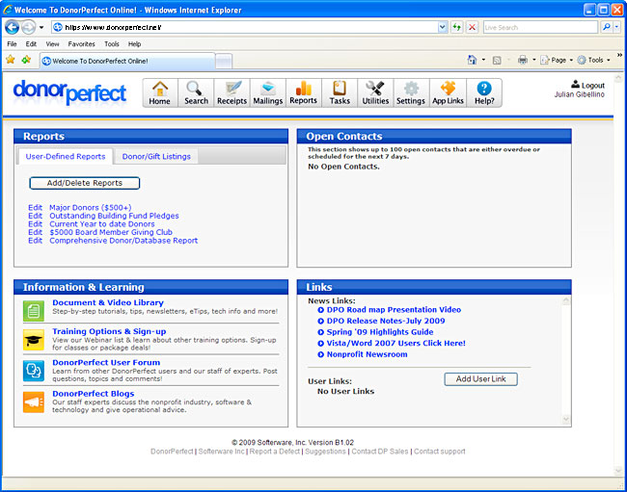This screenshot has height=492, width=627.
Task: Open the Mailings envelope icon
Action: tap(268, 93)
